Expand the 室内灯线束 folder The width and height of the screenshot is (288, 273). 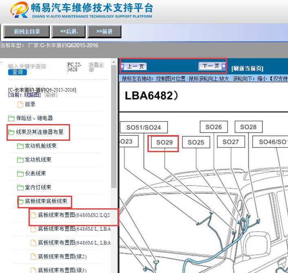[38, 187]
